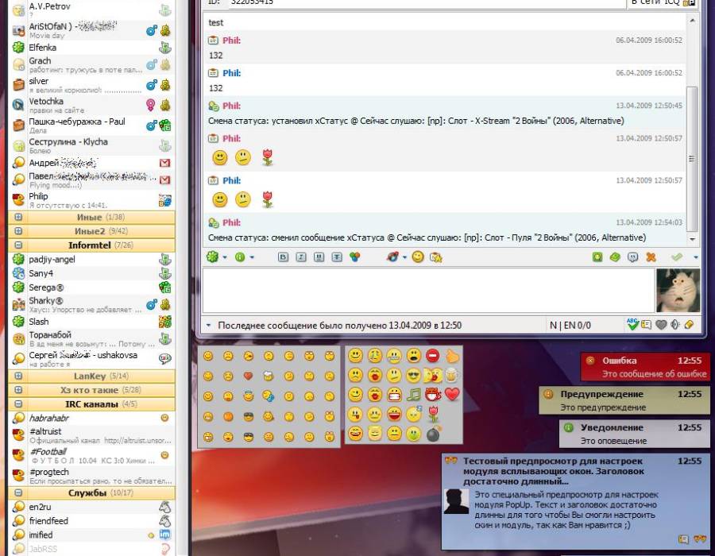Expand the Иные2 contact group
The image size is (715, 556).
(x=18, y=231)
